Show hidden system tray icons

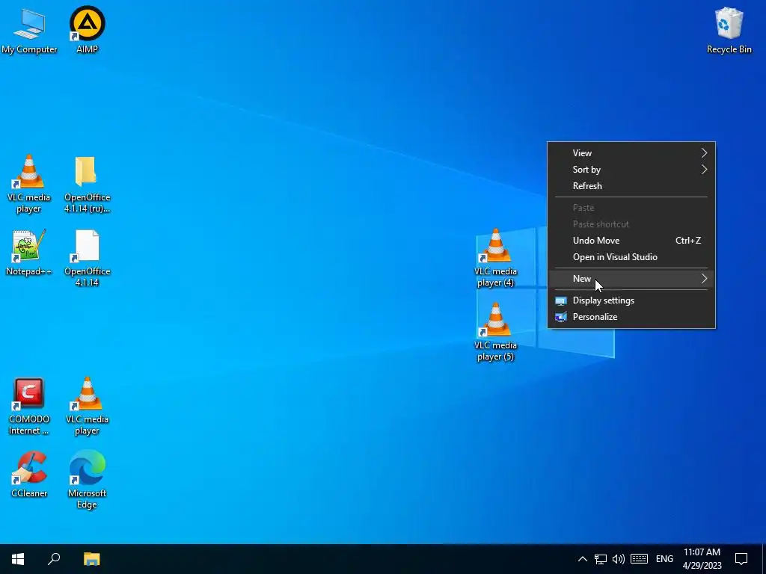[582, 559]
